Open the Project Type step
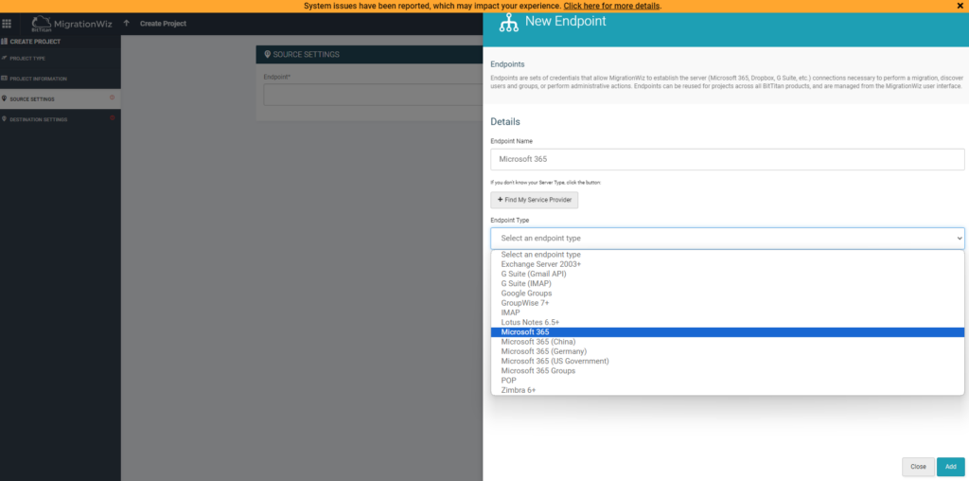The width and height of the screenshot is (969, 481). (26, 59)
